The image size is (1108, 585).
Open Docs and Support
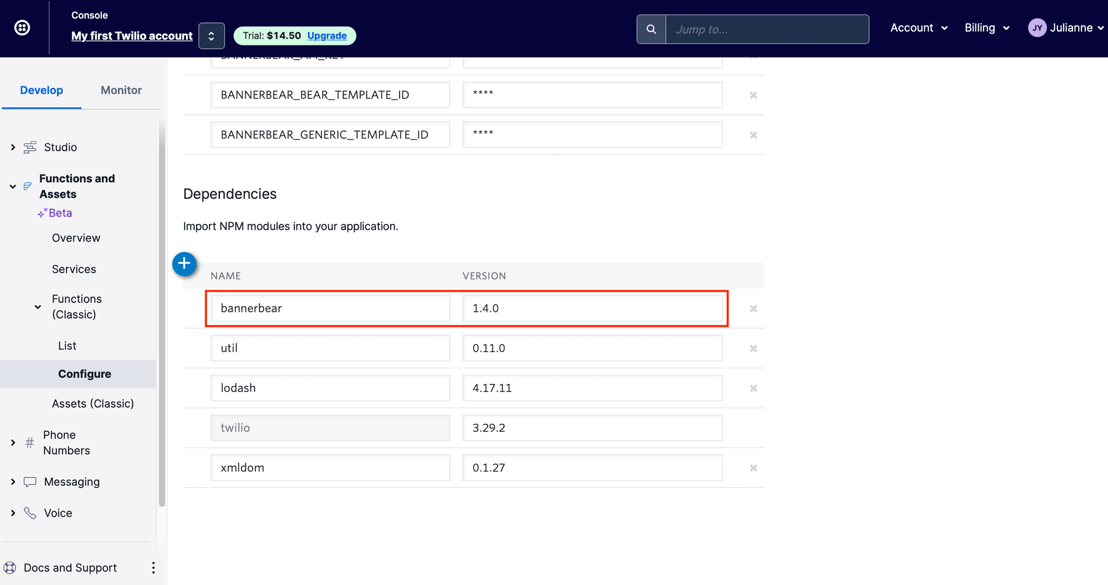point(70,568)
